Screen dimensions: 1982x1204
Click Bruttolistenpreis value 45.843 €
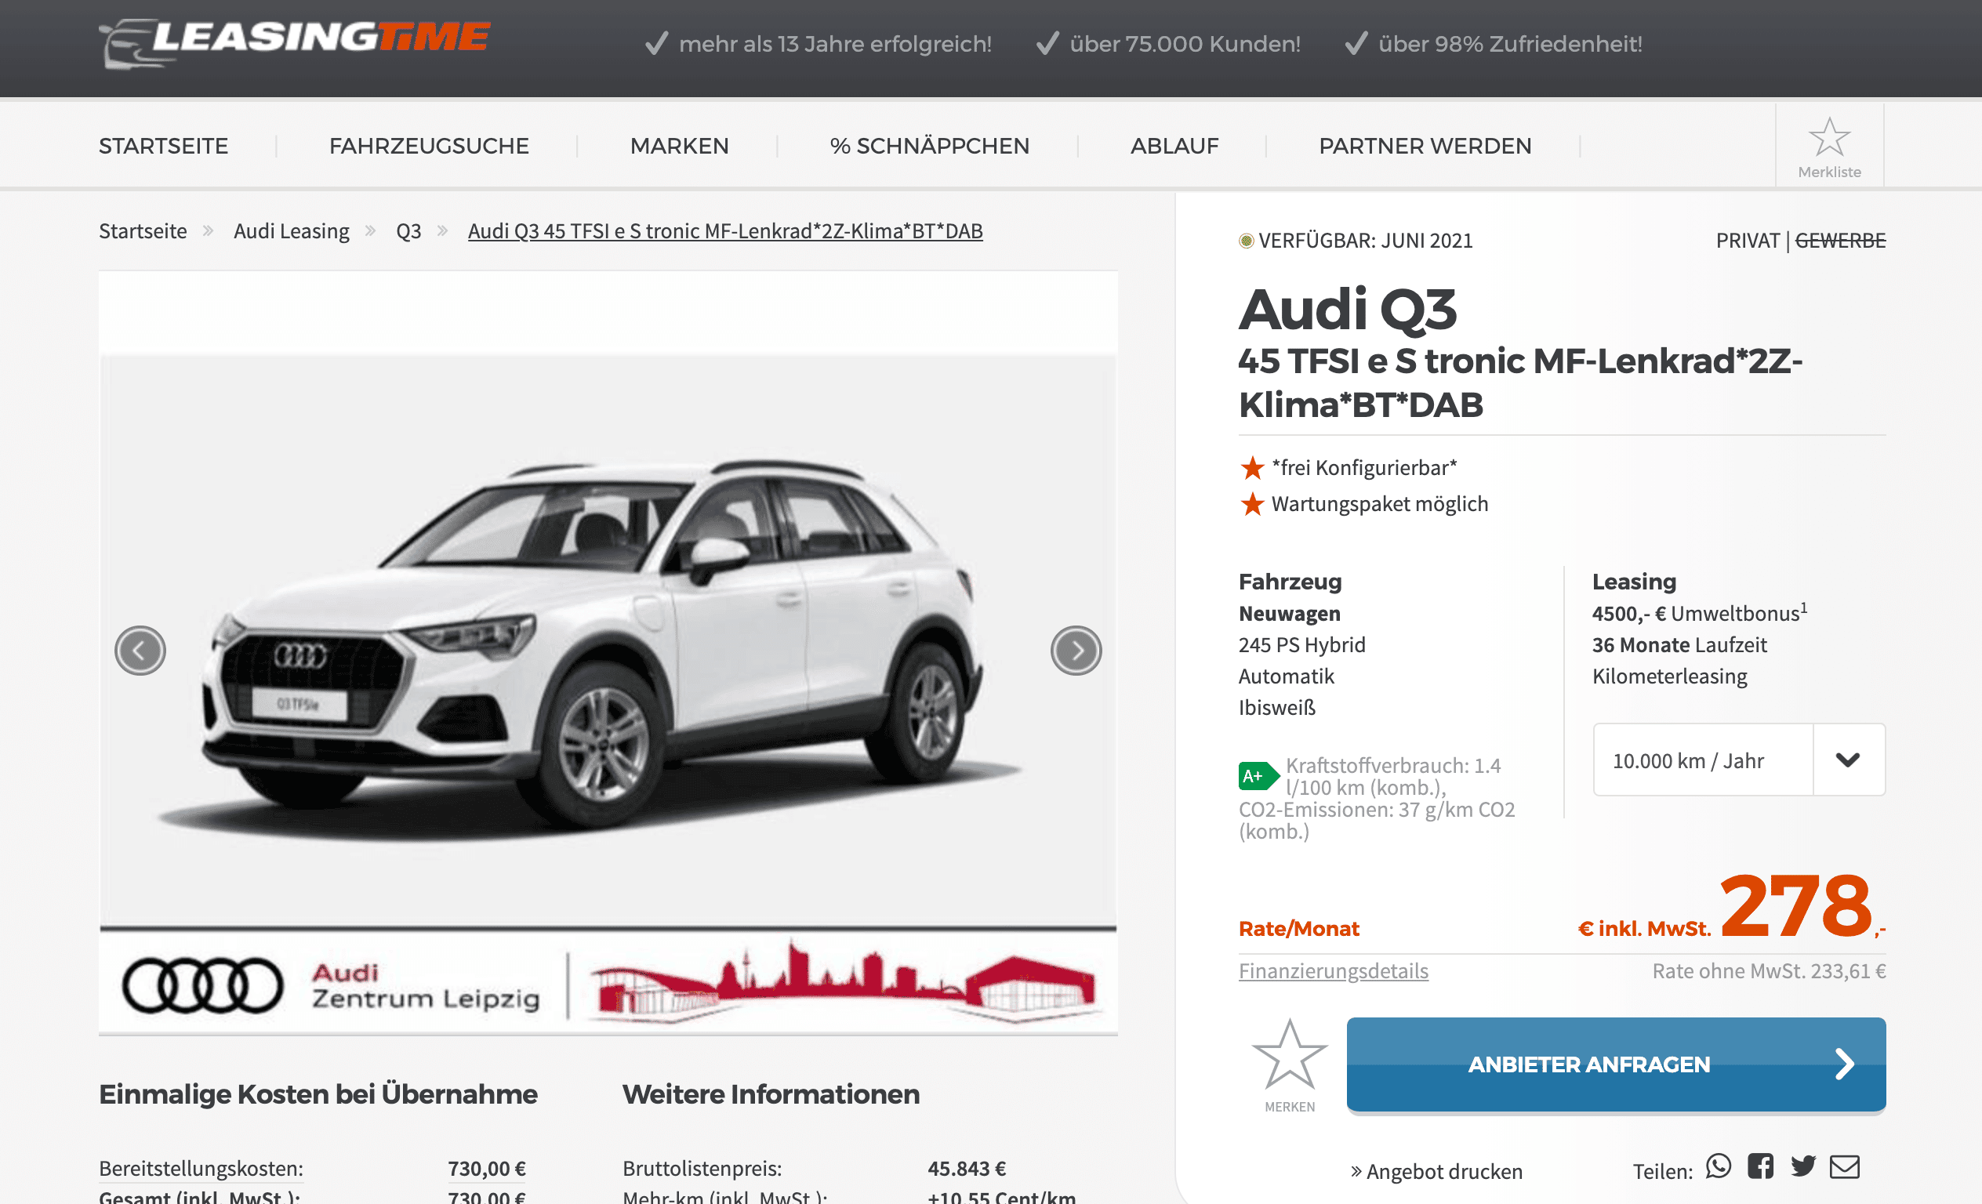pyautogui.click(x=966, y=1168)
